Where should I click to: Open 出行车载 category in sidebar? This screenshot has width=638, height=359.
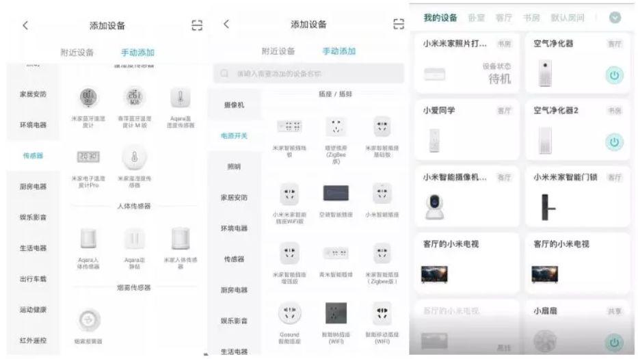(33, 279)
